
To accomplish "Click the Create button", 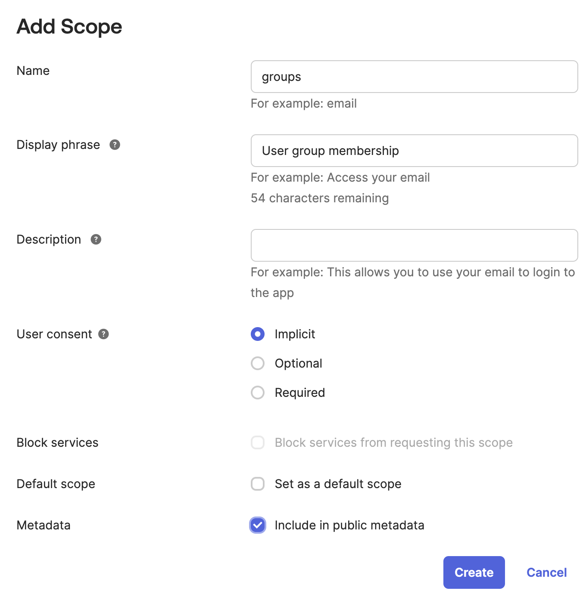I will tap(474, 572).
